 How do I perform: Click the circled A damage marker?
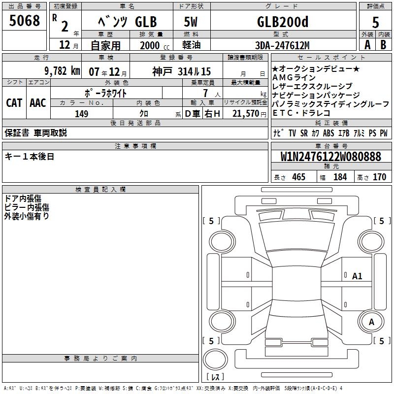tap(372, 322)
